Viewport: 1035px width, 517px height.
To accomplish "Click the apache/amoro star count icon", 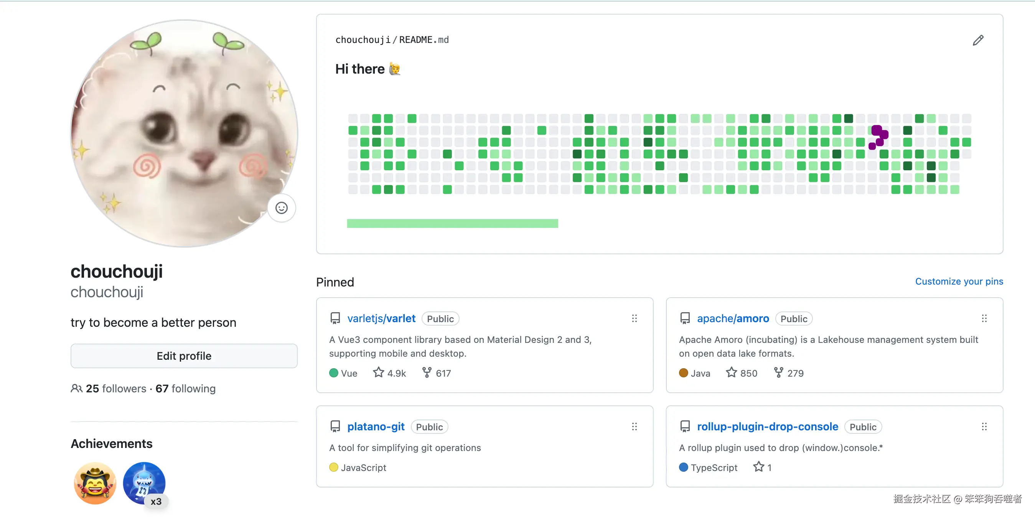I will pos(731,373).
